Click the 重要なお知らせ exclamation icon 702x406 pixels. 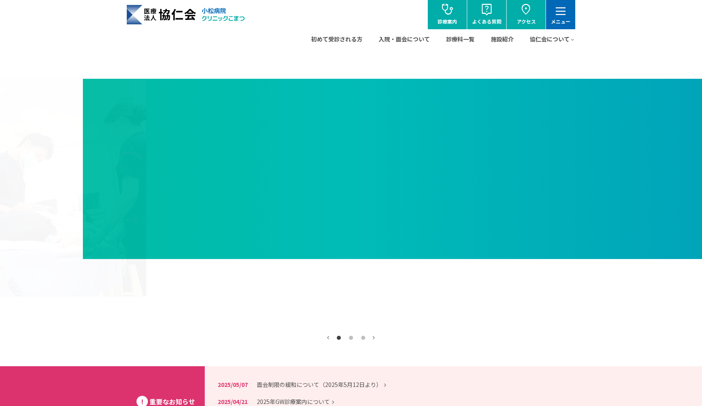click(142, 402)
